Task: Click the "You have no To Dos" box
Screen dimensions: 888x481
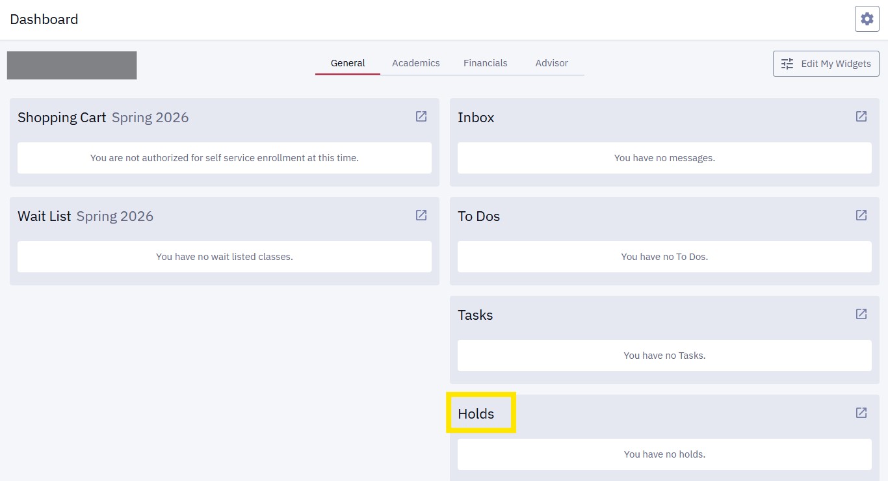Action: click(x=664, y=257)
